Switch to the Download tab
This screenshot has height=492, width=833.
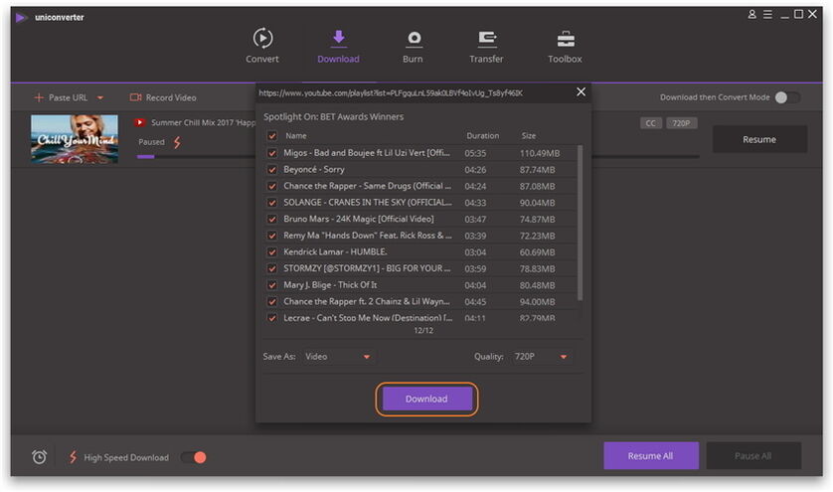[338, 47]
